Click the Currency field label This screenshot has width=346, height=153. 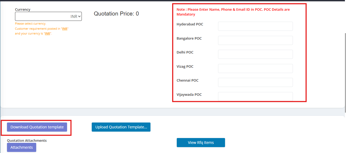pos(23,9)
